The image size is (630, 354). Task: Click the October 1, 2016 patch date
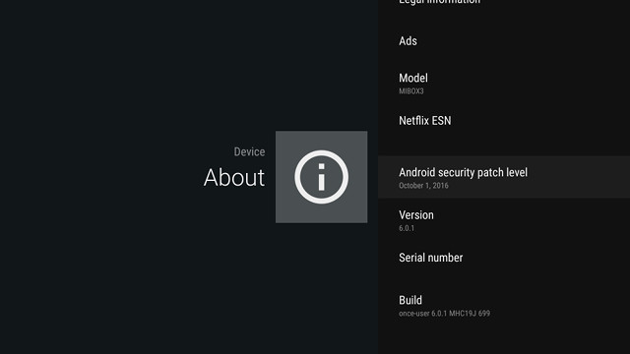point(423,186)
